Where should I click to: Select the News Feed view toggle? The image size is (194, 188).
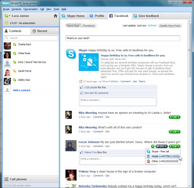(73, 26)
